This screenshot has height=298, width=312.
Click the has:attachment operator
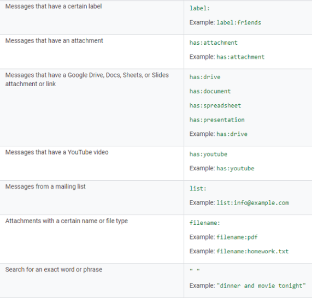coord(213,43)
